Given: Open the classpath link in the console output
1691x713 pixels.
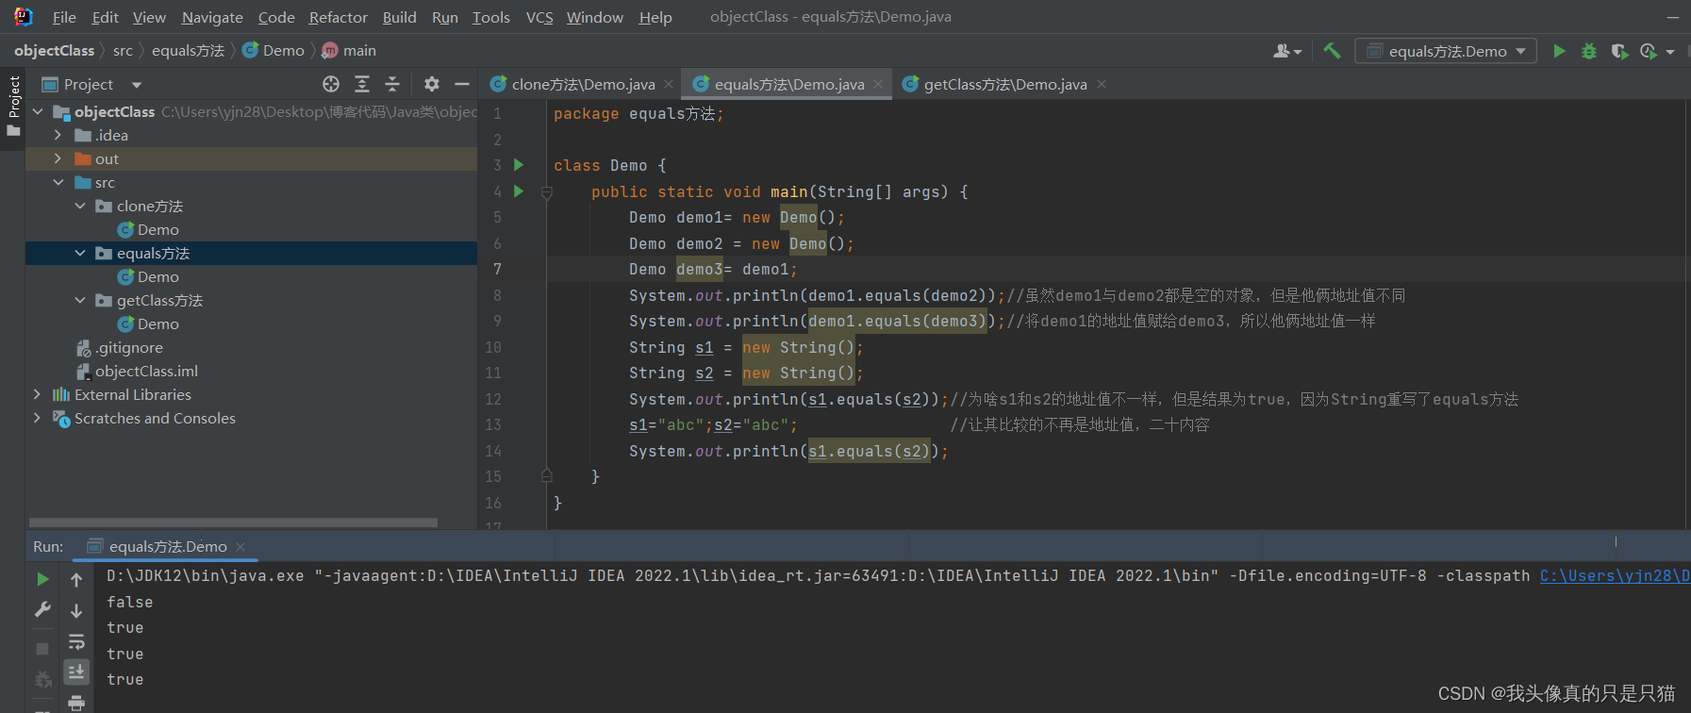Looking at the screenshot, I should click(1615, 575).
